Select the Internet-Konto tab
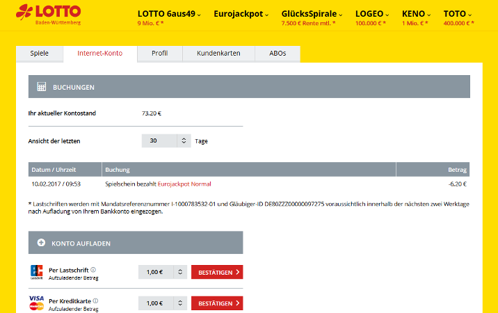Viewport: 498px width, 313px height. (100, 54)
